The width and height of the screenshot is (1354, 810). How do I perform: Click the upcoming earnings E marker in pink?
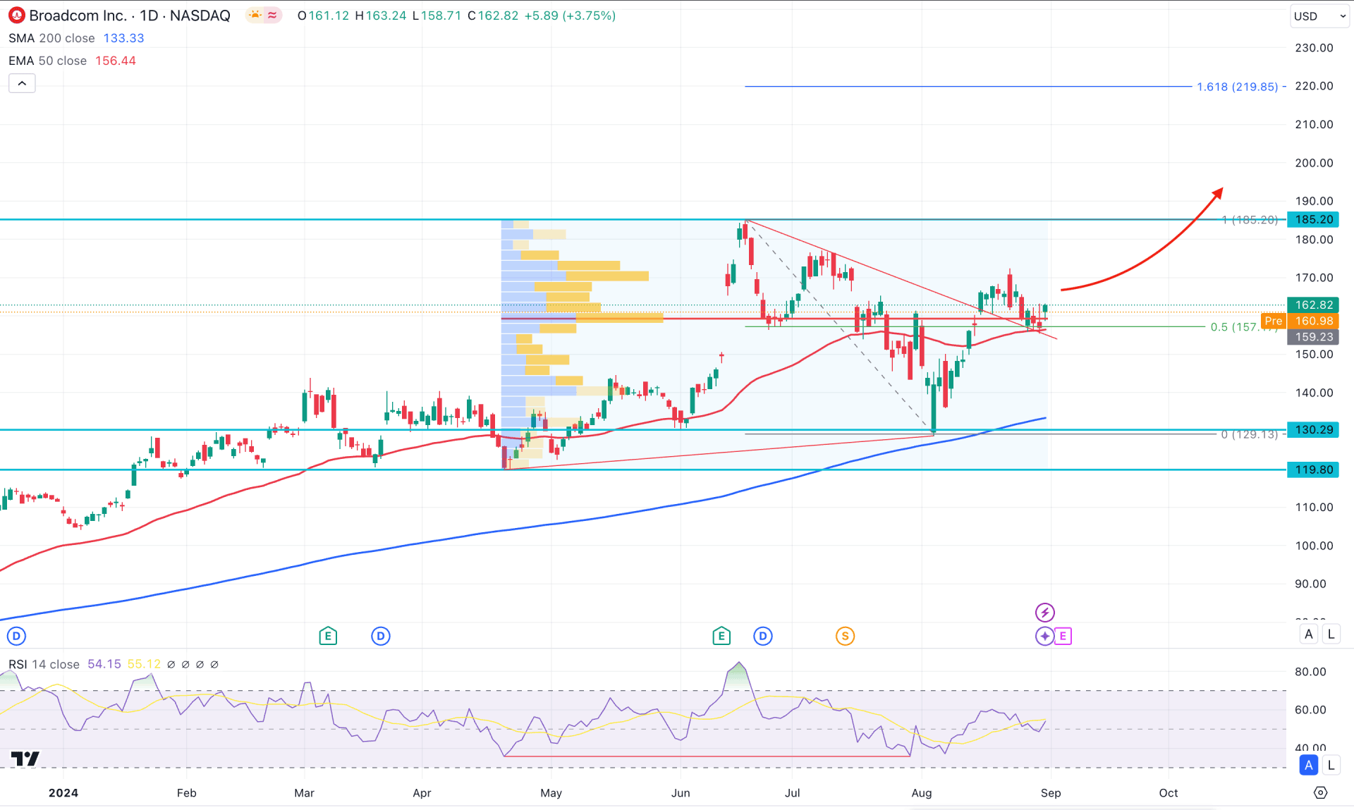pos(1063,636)
